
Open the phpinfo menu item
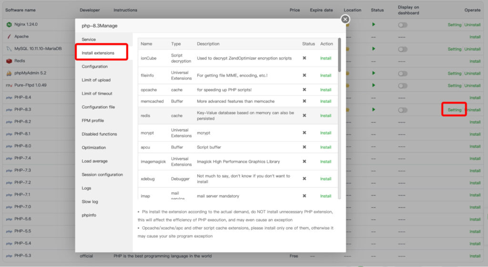click(89, 215)
